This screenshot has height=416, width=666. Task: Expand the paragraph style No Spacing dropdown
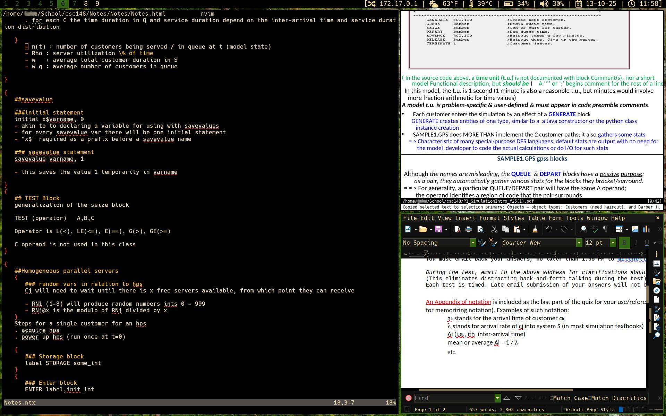[x=473, y=243]
